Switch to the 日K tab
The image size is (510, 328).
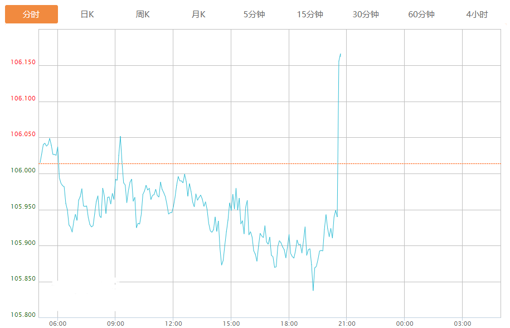87,15
